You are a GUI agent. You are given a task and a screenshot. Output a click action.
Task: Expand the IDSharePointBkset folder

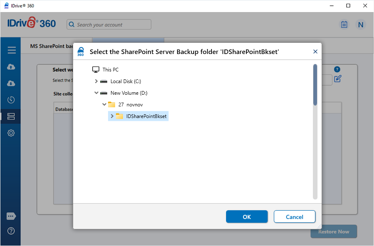click(112, 116)
